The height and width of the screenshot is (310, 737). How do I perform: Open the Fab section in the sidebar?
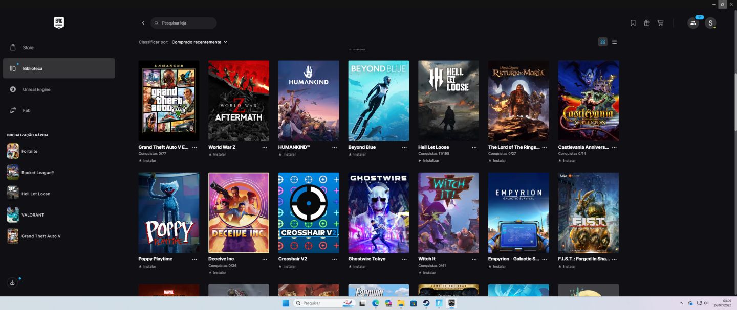[x=59, y=110]
